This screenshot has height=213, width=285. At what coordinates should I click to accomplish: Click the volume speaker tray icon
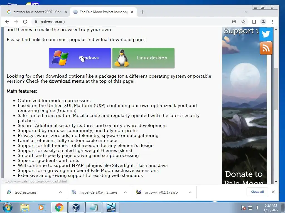click(x=257, y=208)
